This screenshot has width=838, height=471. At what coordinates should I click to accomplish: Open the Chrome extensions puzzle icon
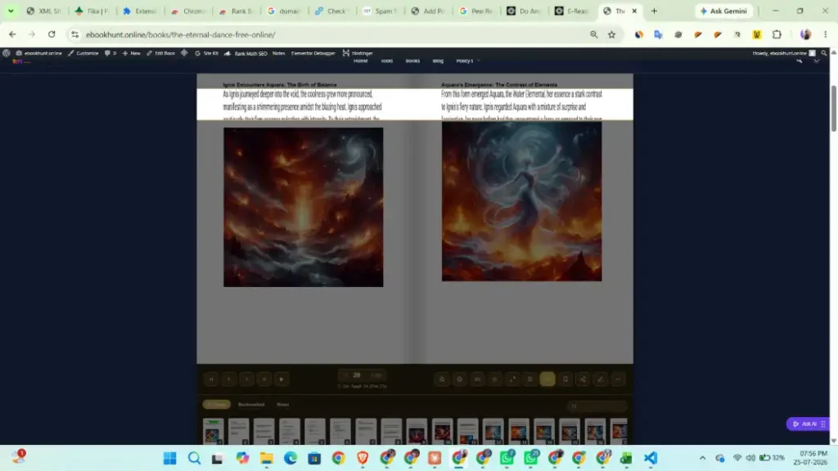[777, 34]
